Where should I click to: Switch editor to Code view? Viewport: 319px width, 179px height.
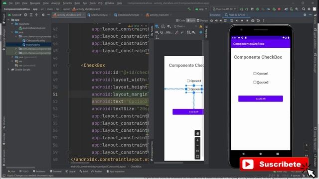point(180,20)
